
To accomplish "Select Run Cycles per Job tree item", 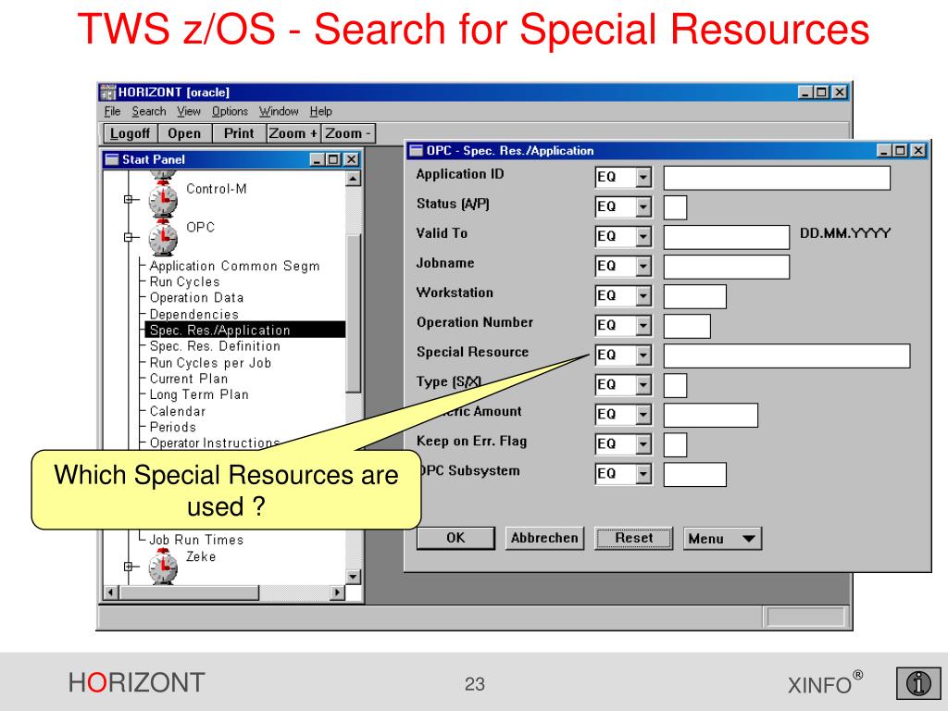I will tap(210, 363).
